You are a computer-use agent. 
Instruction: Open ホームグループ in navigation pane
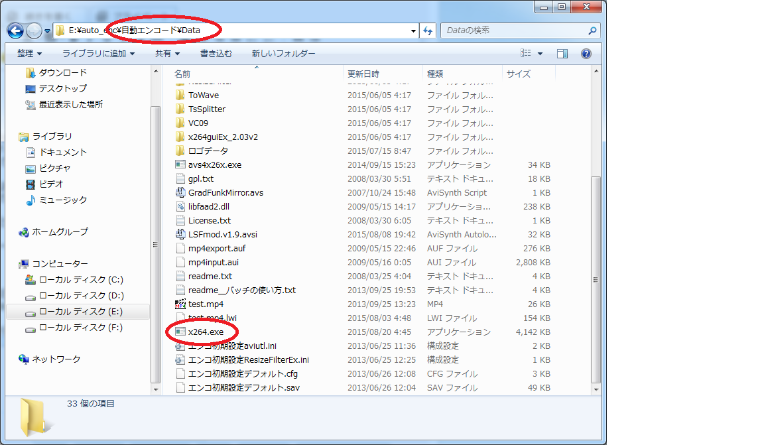60,232
